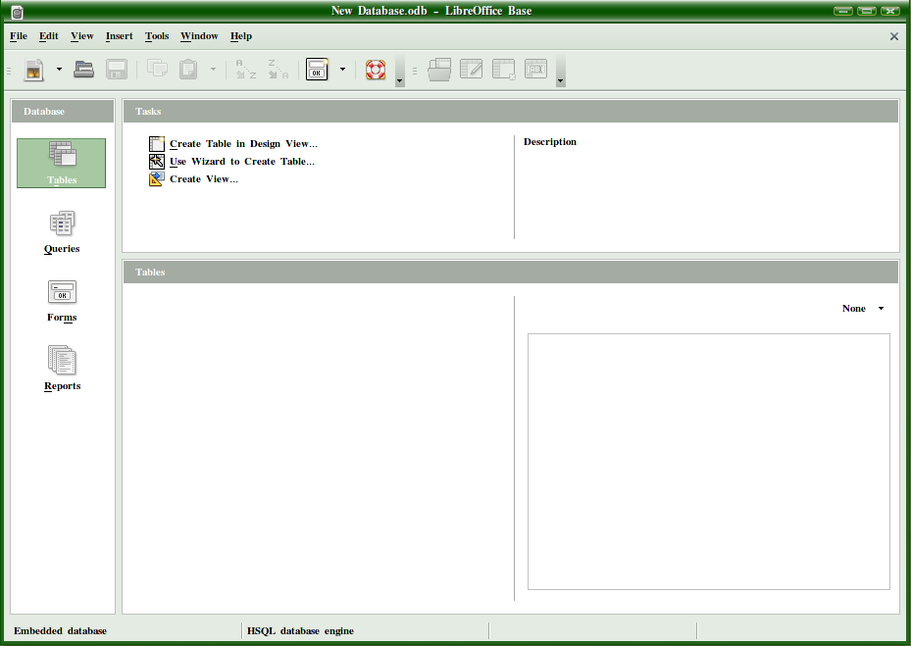
Task: Expand the table toolbar overflow arrow
Action: point(561,71)
